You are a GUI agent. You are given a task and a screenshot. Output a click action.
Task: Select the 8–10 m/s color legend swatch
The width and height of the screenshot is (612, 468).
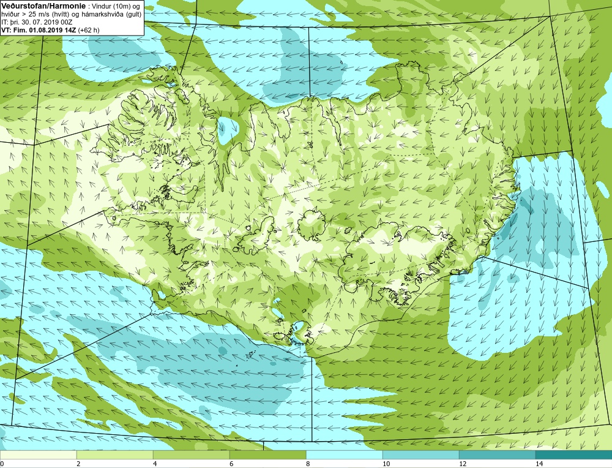click(344, 455)
